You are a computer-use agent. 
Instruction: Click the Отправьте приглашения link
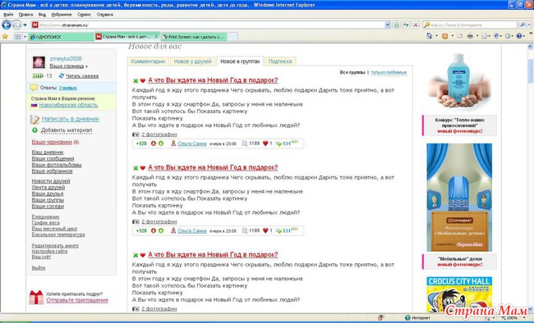tap(77, 300)
